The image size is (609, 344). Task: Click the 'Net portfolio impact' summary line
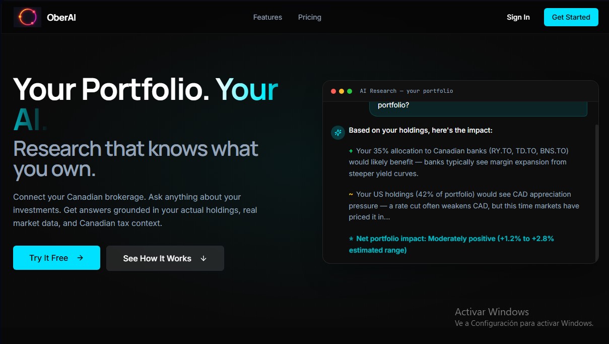[x=451, y=244]
